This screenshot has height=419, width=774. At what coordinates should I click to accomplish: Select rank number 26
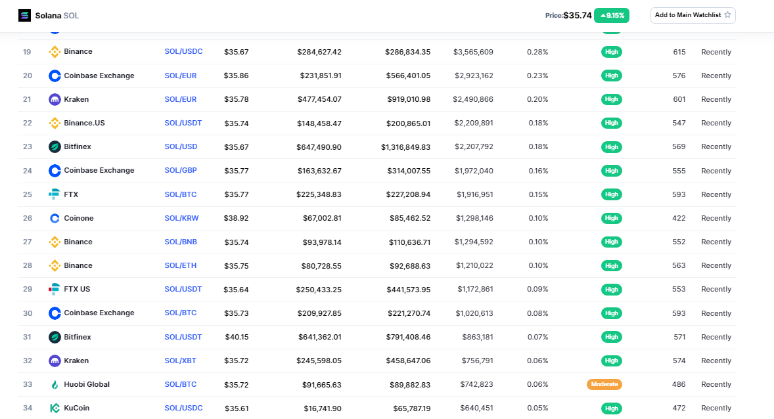pyautogui.click(x=28, y=218)
